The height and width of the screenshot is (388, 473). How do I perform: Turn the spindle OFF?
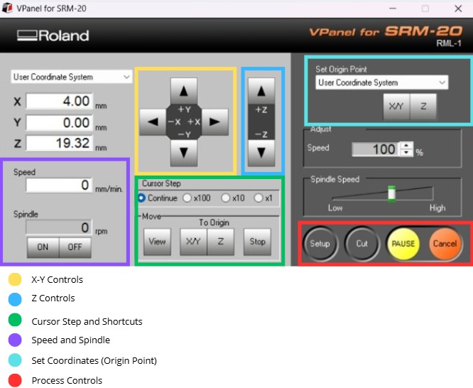tap(75, 247)
